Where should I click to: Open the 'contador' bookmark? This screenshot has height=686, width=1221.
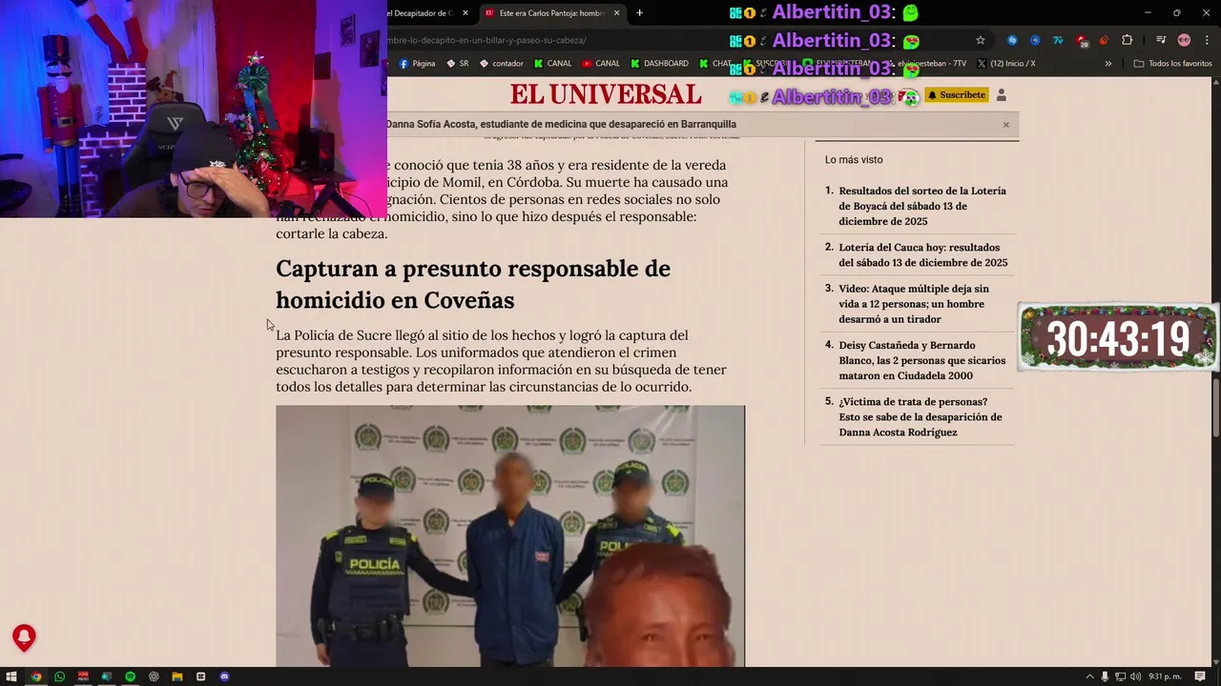(502, 64)
